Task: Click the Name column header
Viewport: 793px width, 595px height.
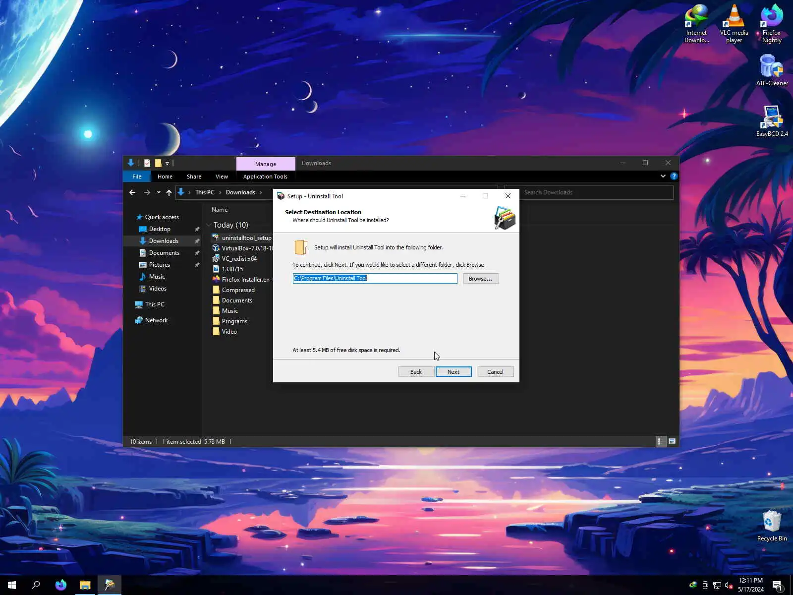Action: [220, 210]
